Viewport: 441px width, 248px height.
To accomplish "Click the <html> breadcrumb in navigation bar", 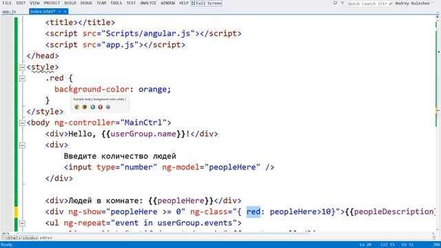I will (13, 238).
